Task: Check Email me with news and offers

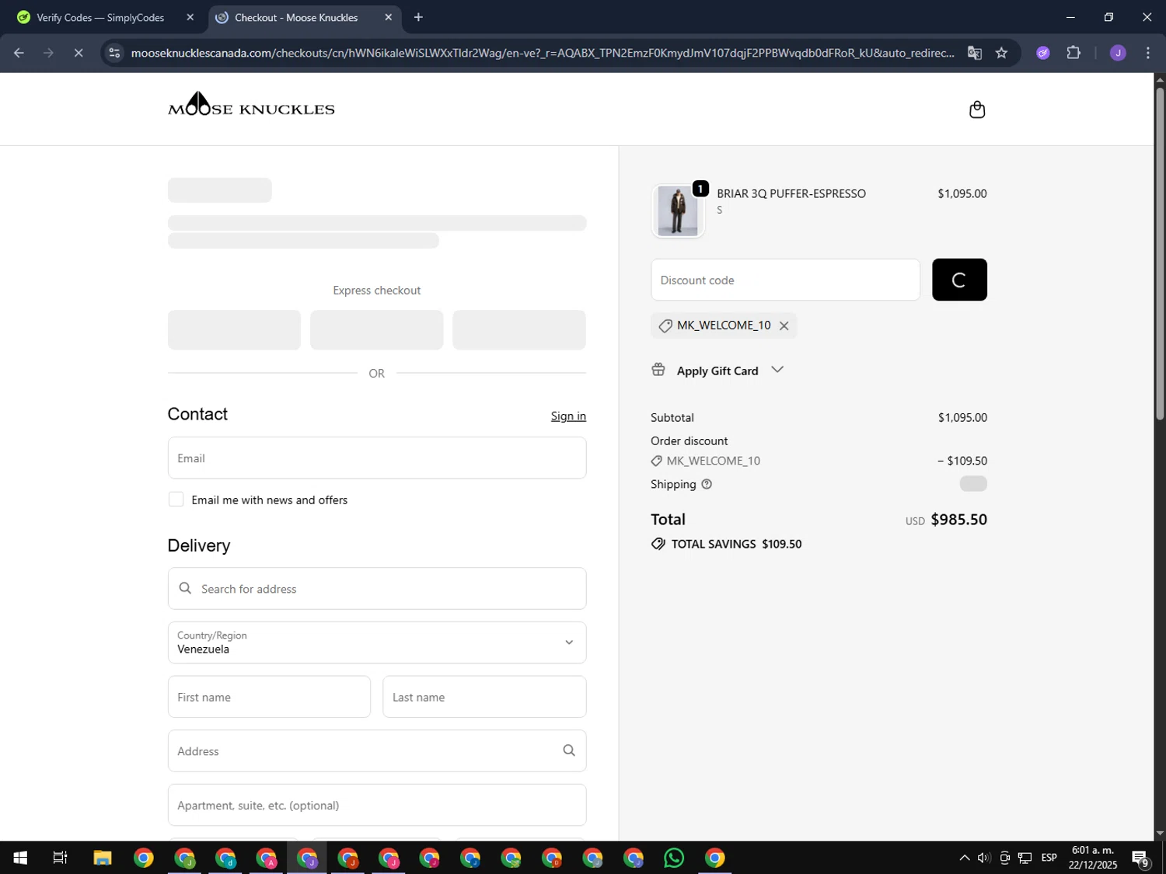Action: [176, 500]
